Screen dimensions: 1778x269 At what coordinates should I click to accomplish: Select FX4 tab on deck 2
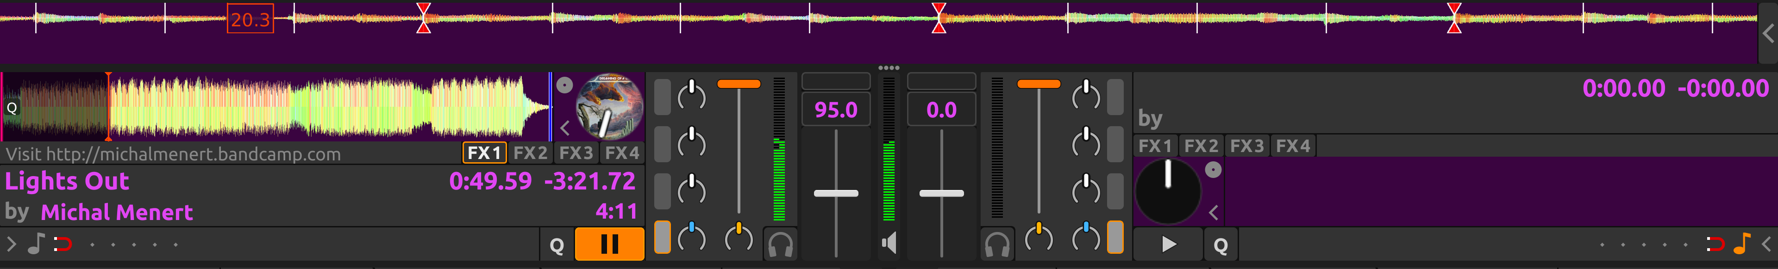pyautogui.click(x=1293, y=146)
